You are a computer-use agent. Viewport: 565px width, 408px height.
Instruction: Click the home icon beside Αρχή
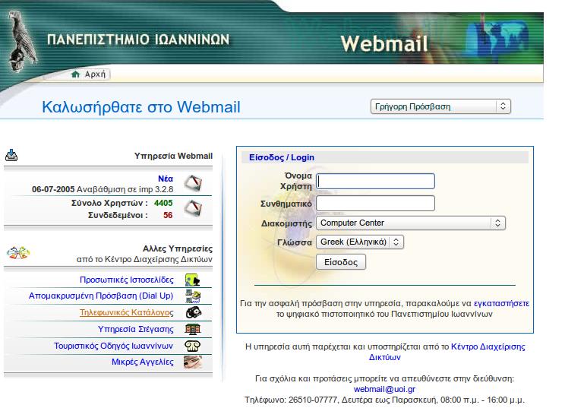[x=75, y=74]
